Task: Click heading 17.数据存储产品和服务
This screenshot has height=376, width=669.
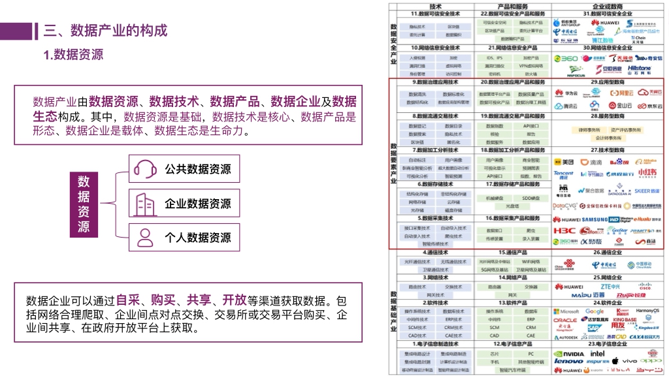Action: click(512, 184)
